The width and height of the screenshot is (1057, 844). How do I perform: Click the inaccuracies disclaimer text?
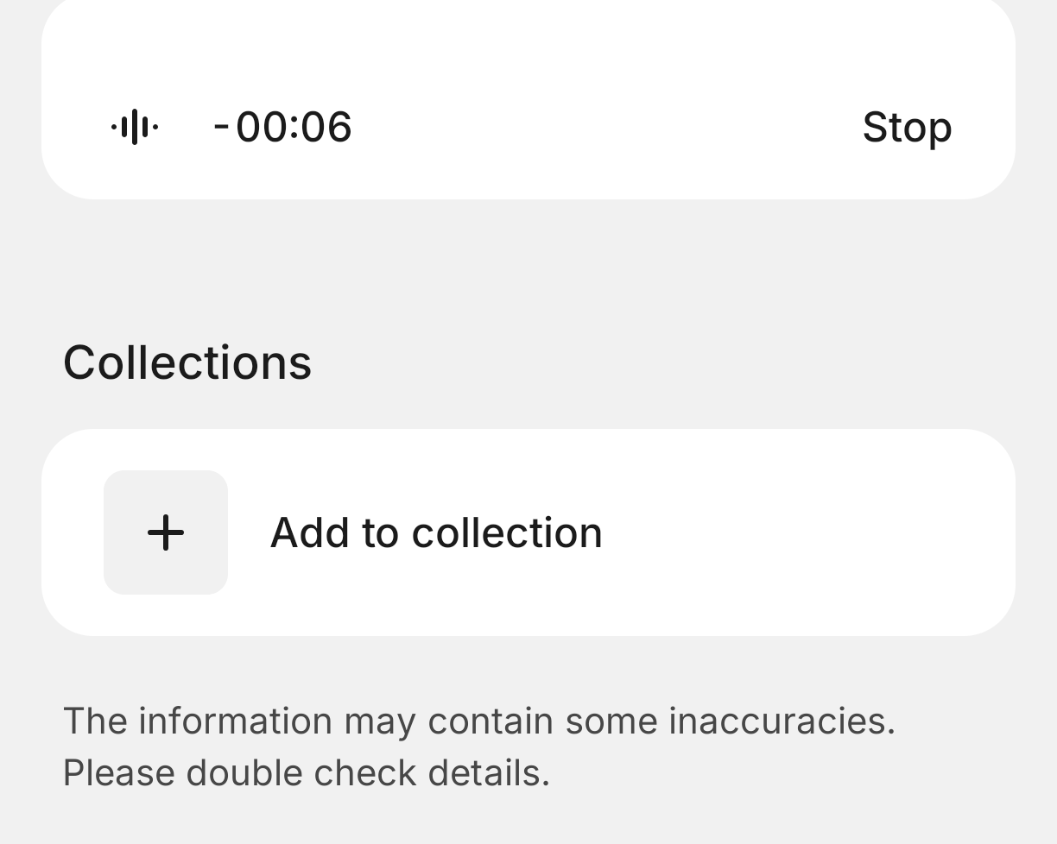479,721
